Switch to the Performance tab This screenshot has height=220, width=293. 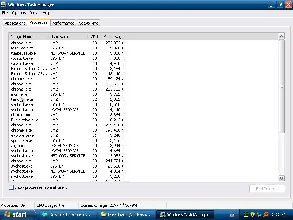(63, 23)
